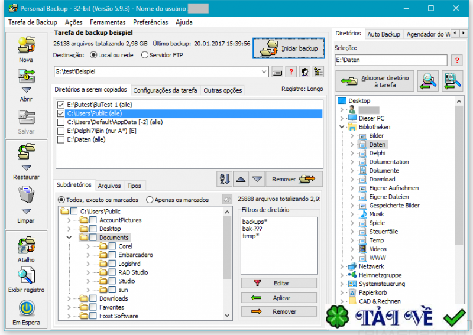Expand the RAD Studio subfolder

88,272
